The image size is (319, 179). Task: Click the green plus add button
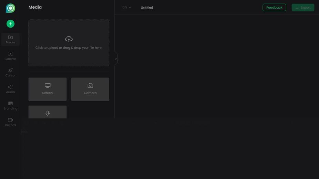coord(10,24)
